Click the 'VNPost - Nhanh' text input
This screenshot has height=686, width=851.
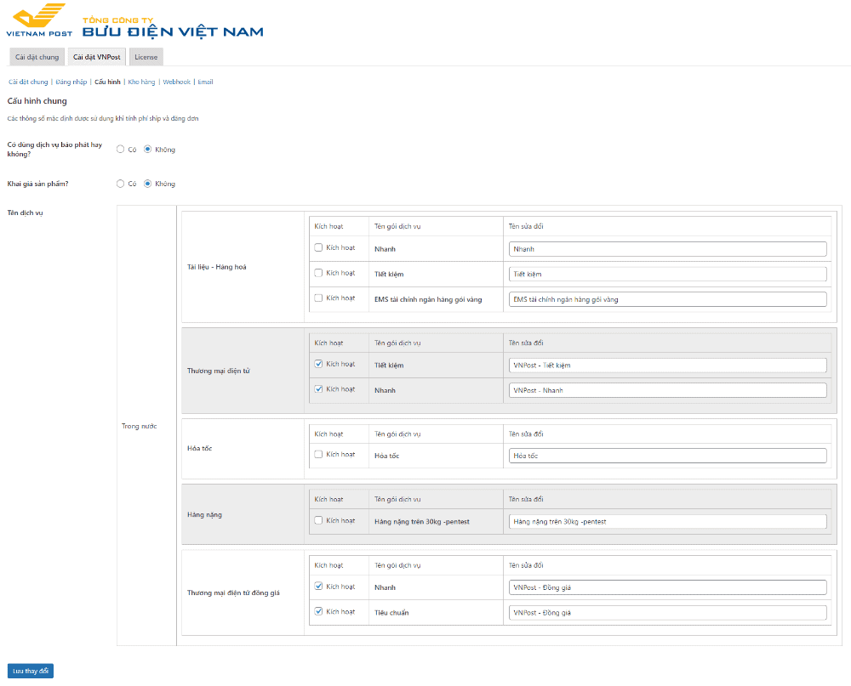tap(667, 390)
